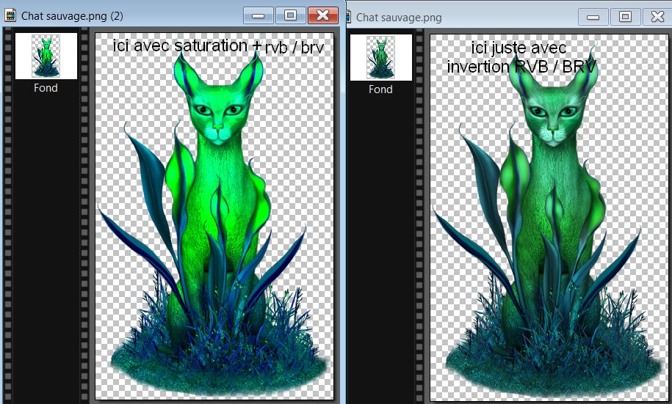Click the saturated green cat image canvas

coord(214,216)
